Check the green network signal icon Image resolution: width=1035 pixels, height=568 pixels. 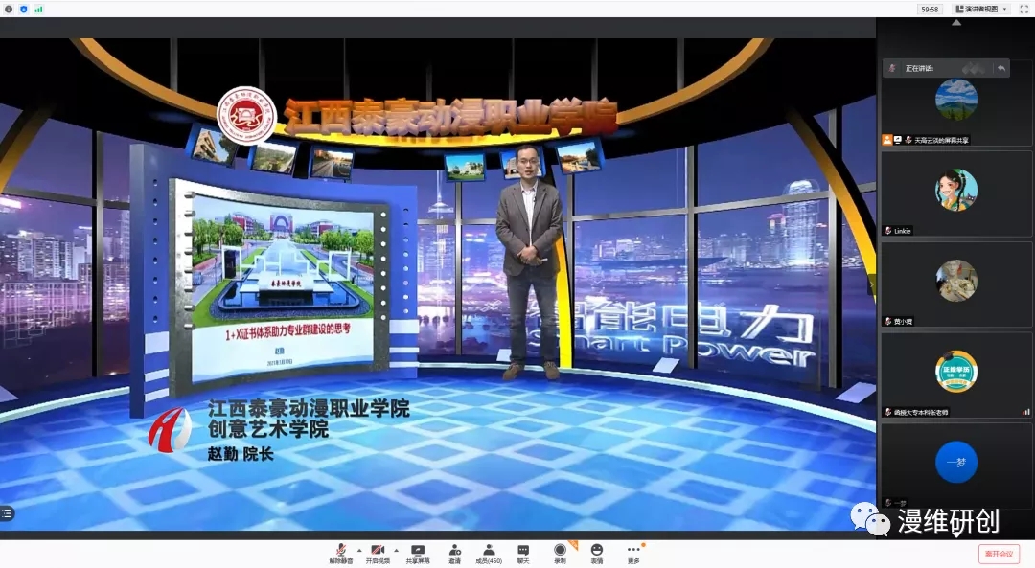(x=38, y=10)
